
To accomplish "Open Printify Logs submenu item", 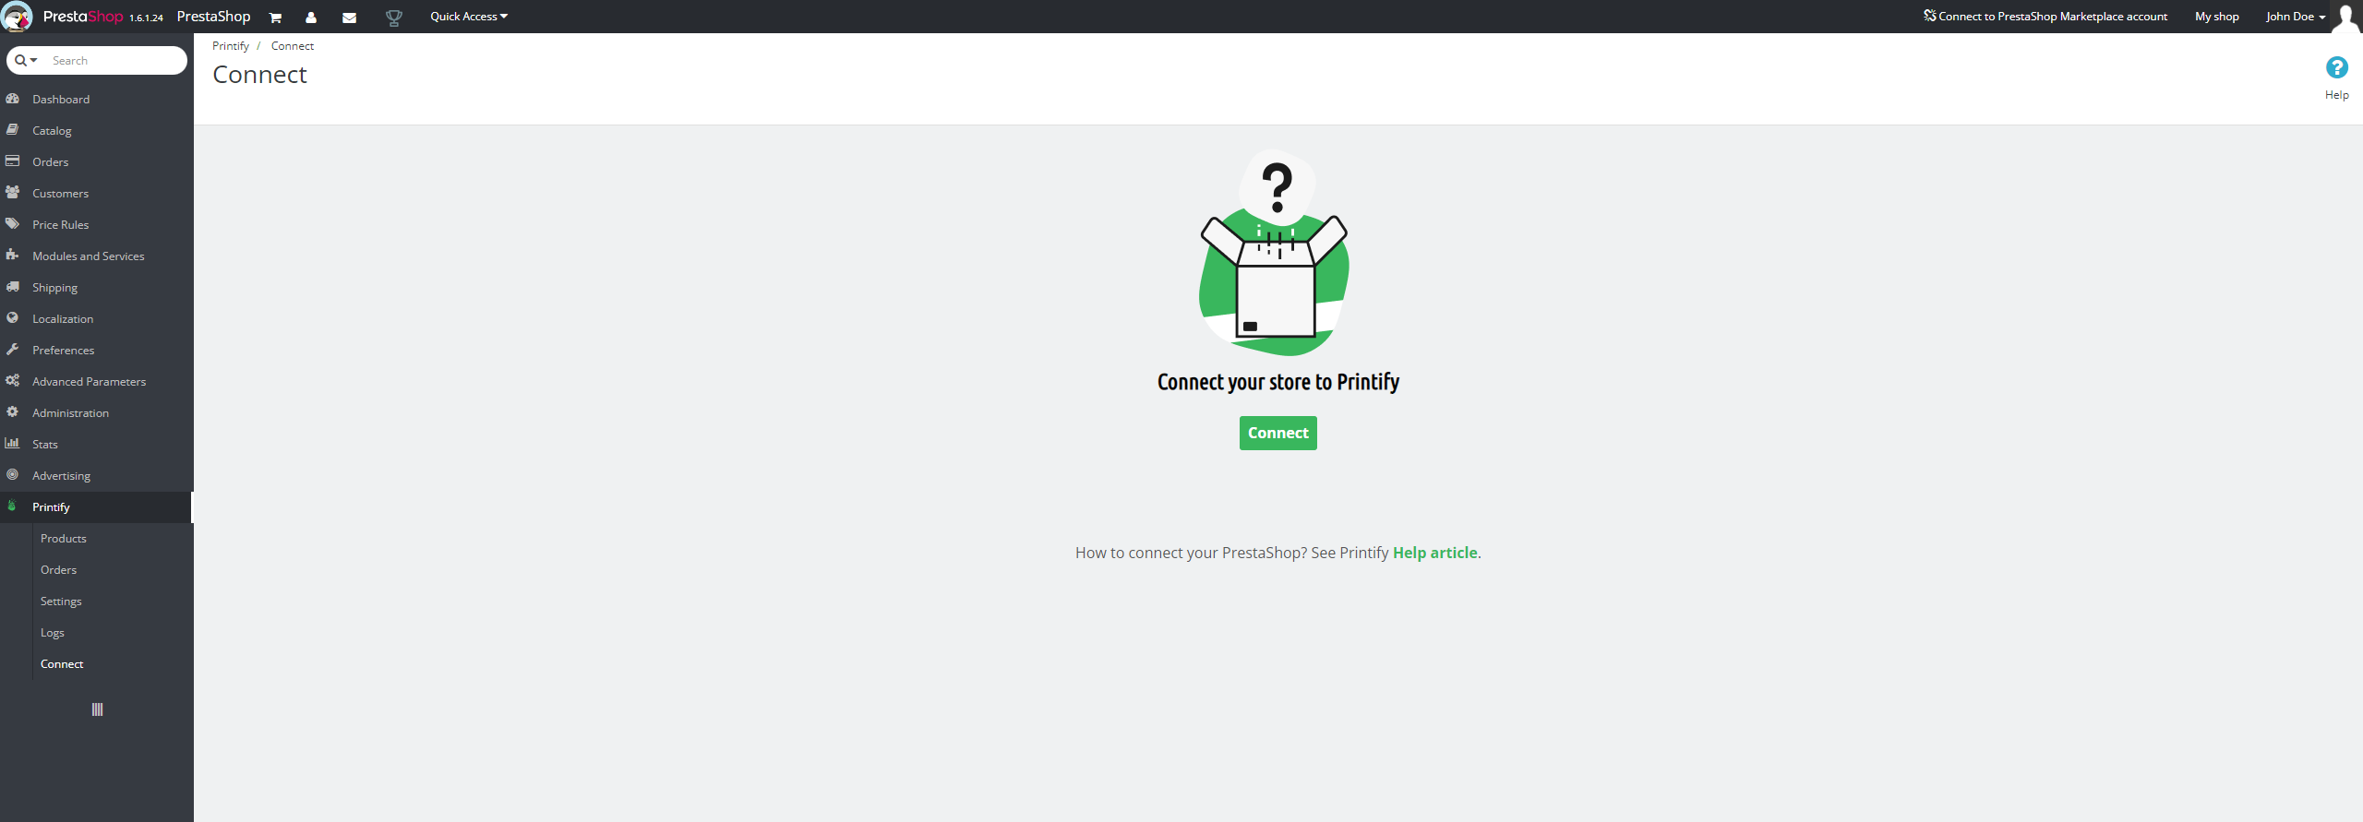I will [x=53, y=632].
